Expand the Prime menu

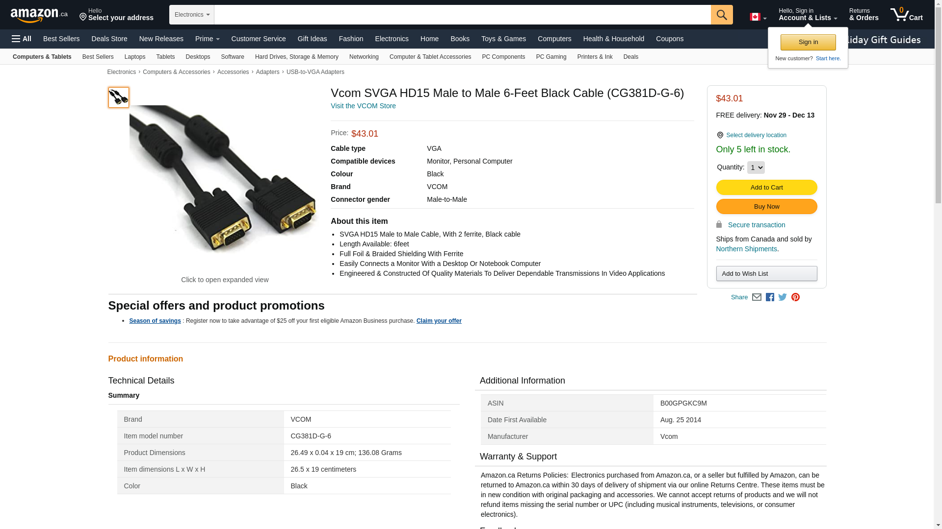pos(207,39)
